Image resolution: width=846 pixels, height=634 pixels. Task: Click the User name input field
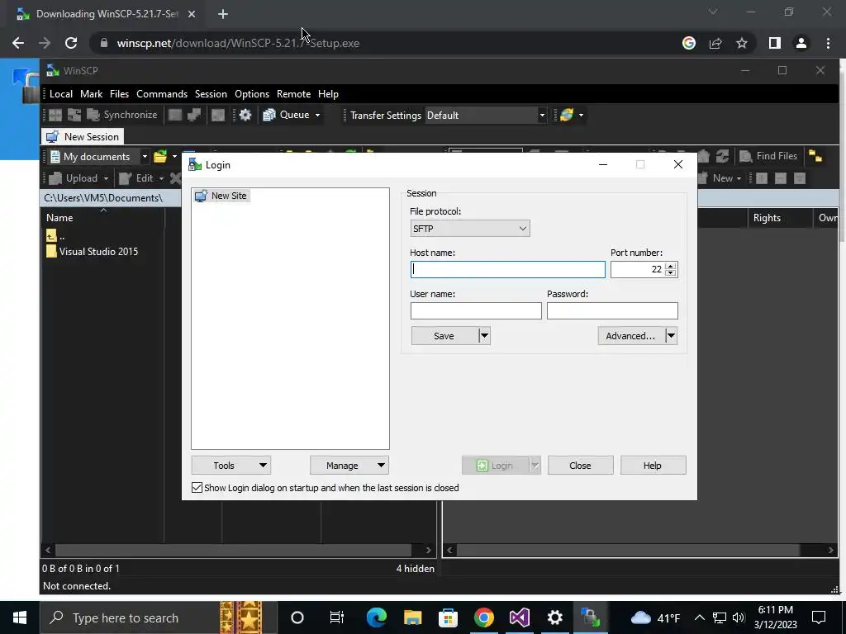[x=476, y=310]
